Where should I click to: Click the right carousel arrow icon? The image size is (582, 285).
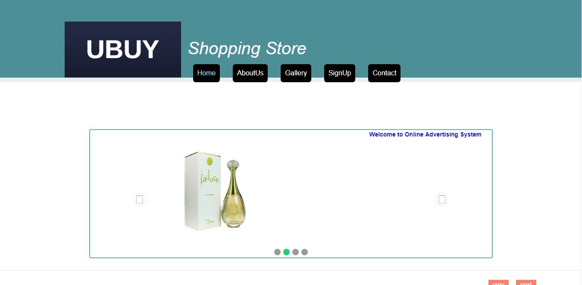[441, 199]
